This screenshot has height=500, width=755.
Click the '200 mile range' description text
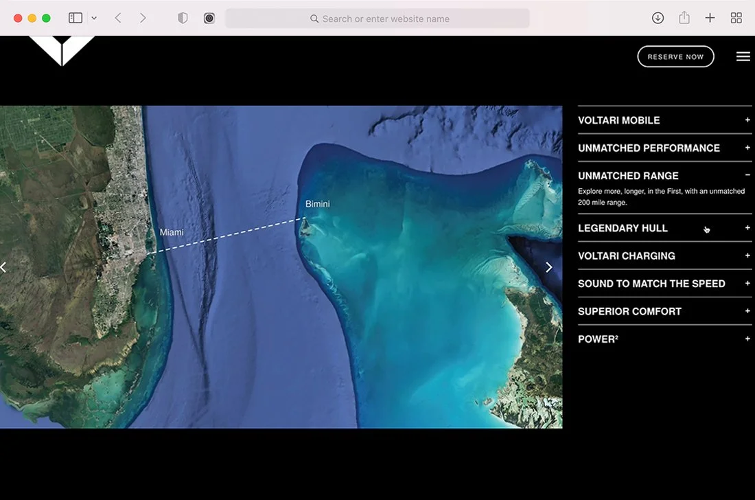coord(661,196)
